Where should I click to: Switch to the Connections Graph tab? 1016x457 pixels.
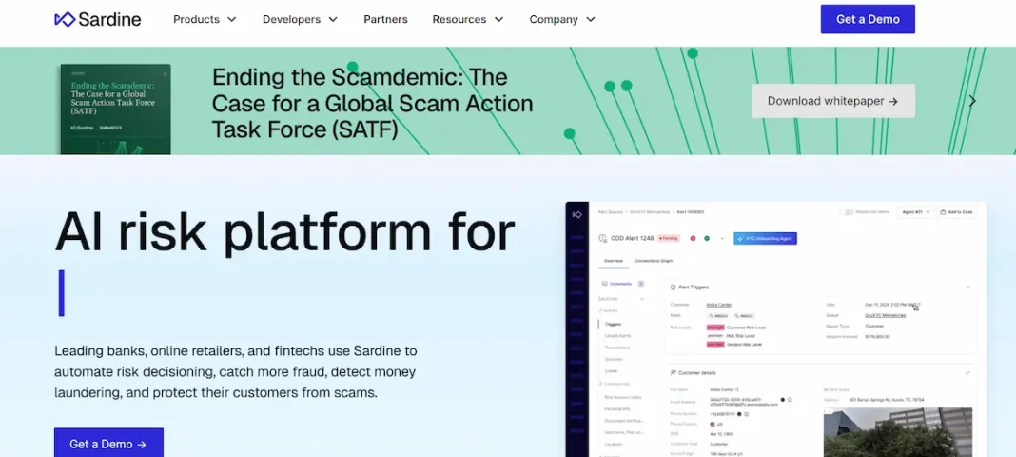click(654, 261)
